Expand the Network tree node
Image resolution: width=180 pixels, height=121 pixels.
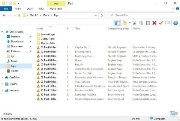2,90
